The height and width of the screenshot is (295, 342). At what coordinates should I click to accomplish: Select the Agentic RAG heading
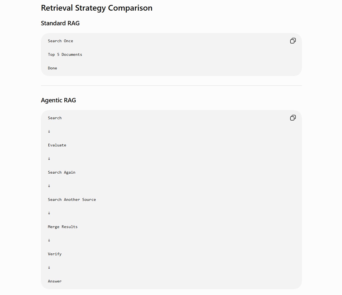58,100
